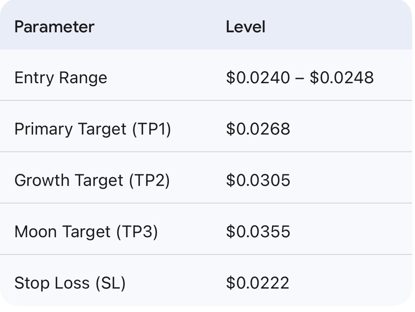Click the $0.0355 value

click(x=258, y=232)
